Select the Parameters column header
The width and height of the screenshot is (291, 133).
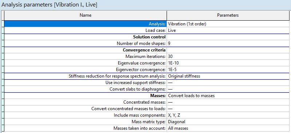[x=228, y=16]
